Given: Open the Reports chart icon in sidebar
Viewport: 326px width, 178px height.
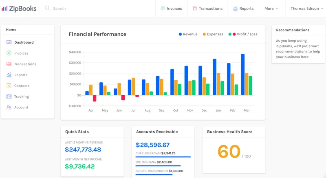Looking at the screenshot, I should click(9, 75).
